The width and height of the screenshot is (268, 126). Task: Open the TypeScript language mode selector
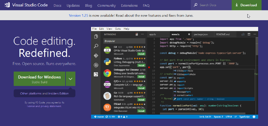244,117
